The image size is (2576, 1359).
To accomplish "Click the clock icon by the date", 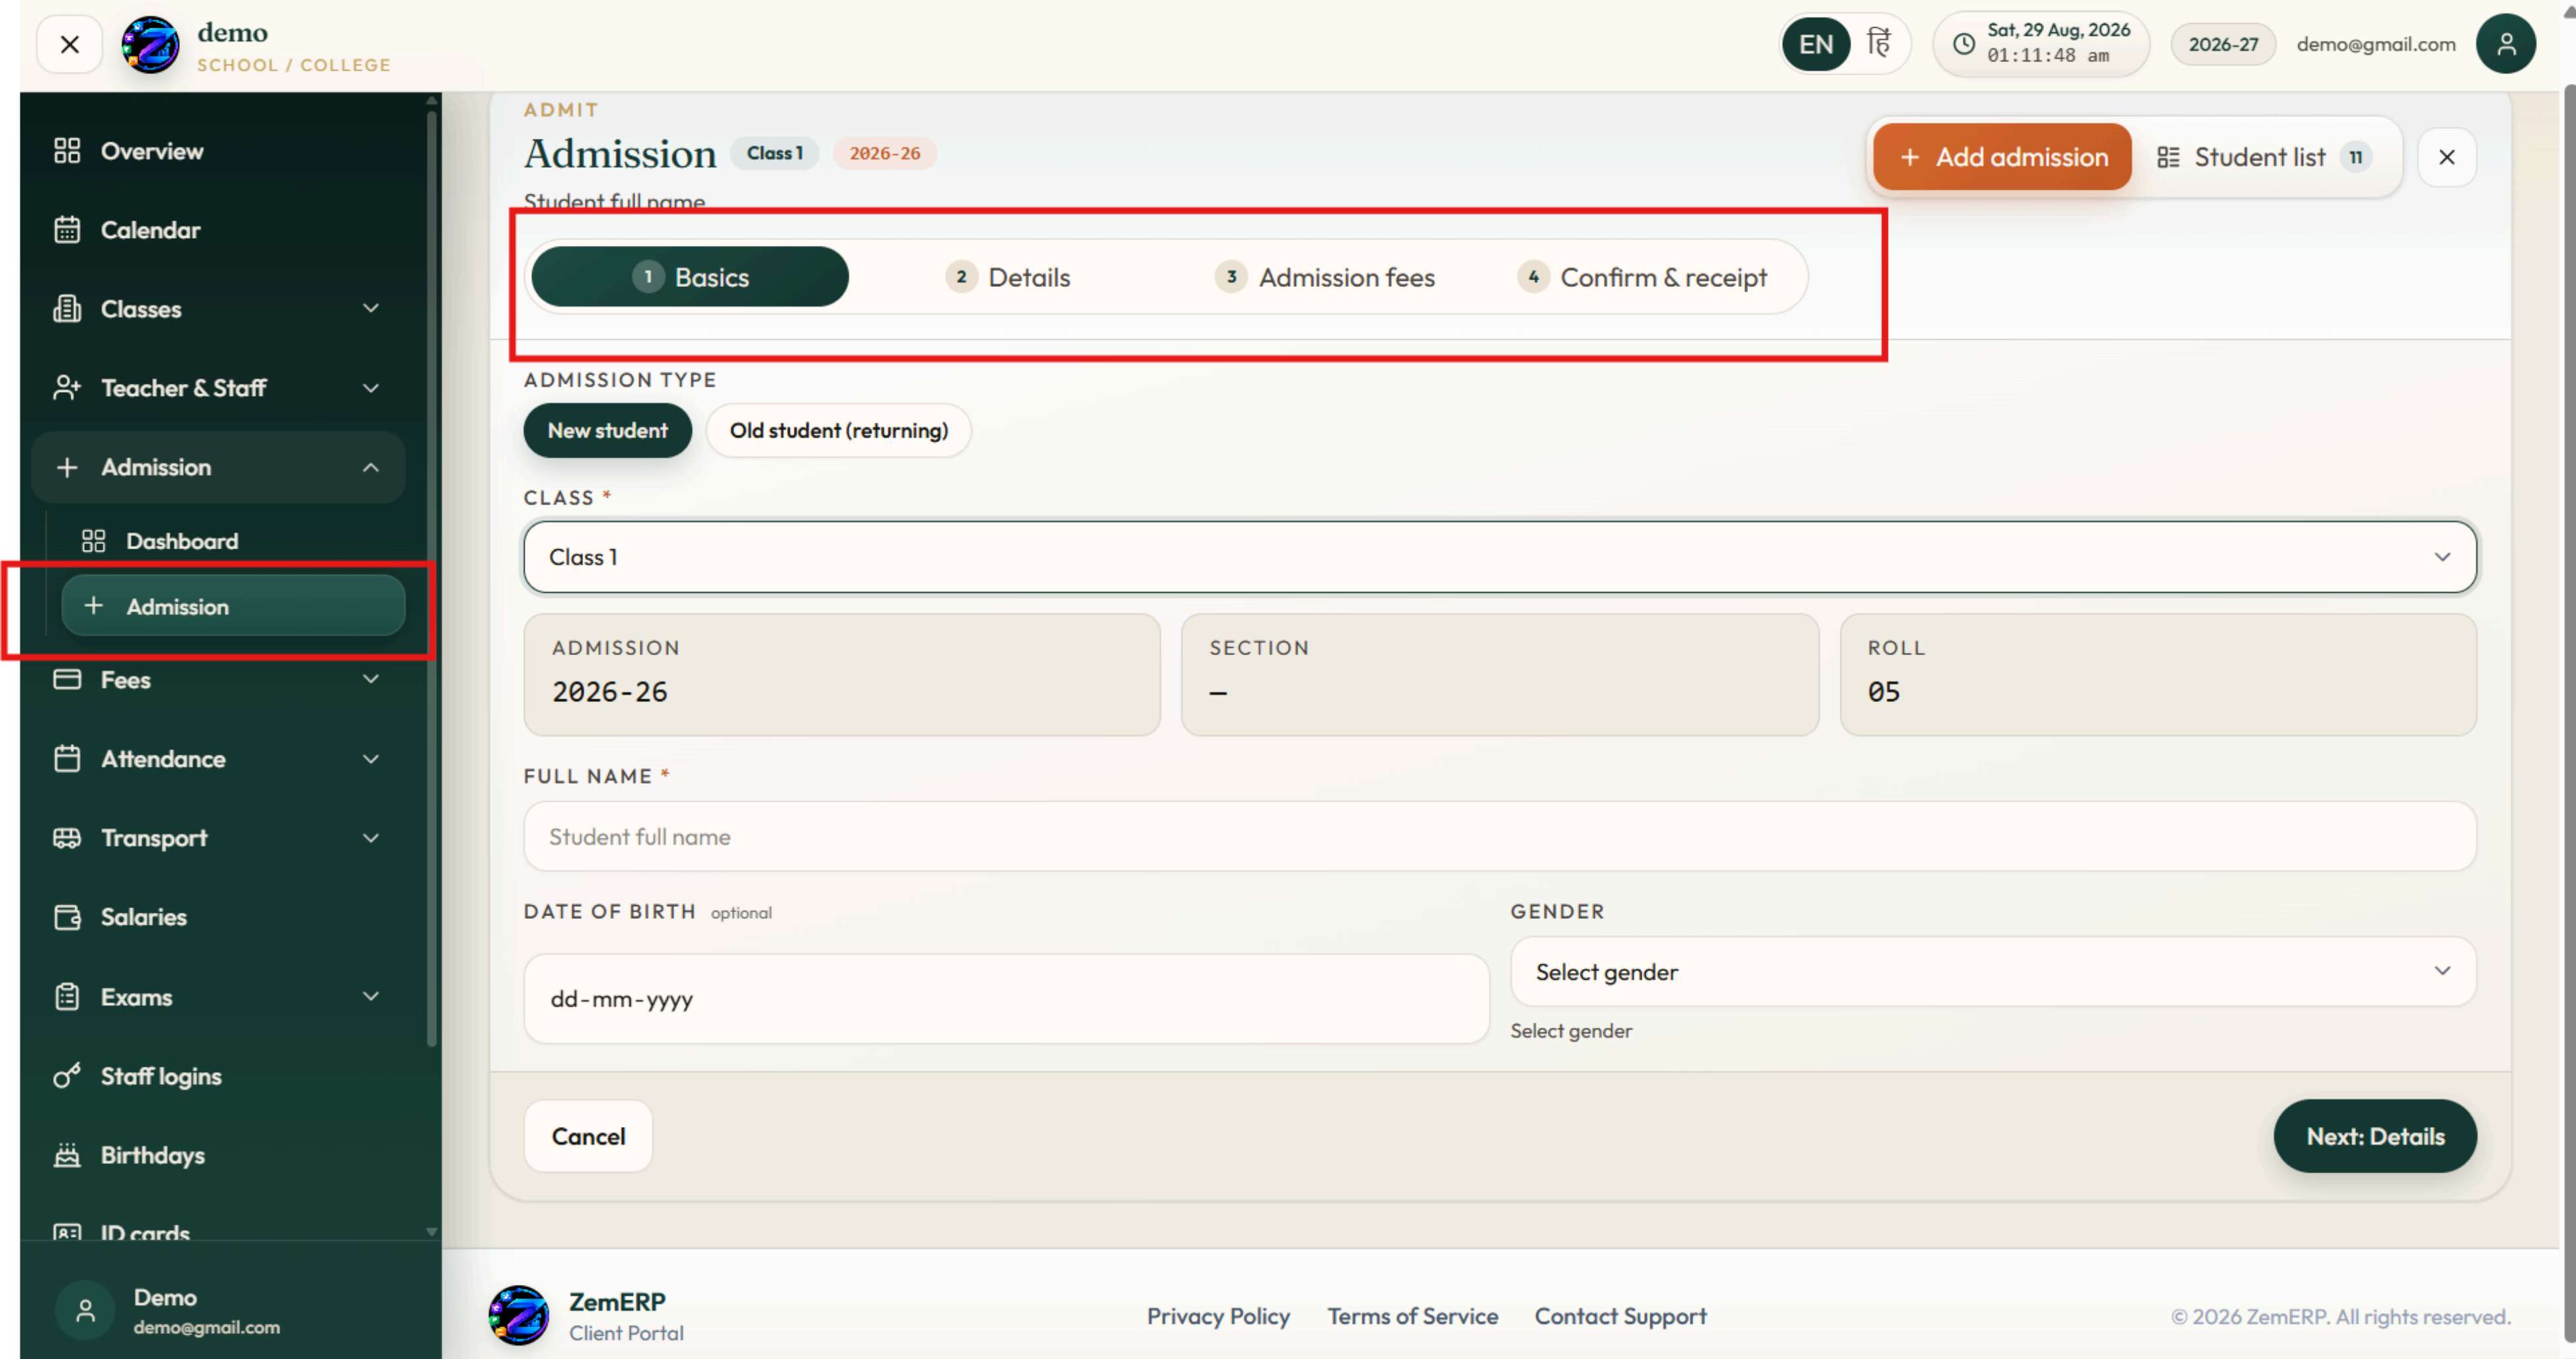I will (x=1964, y=44).
